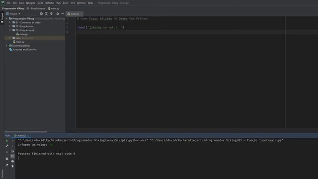Click the layout icon in Run panel
The height and width of the screenshot is (179, 318).
point(7,159)
